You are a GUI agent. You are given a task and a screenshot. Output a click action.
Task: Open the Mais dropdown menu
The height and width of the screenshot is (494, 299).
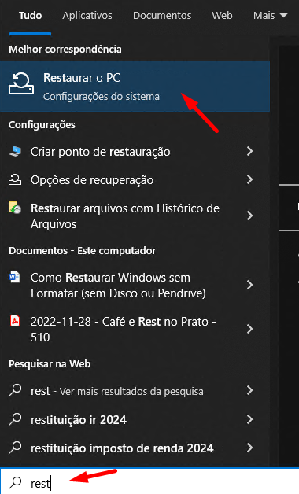pos(271,16)
